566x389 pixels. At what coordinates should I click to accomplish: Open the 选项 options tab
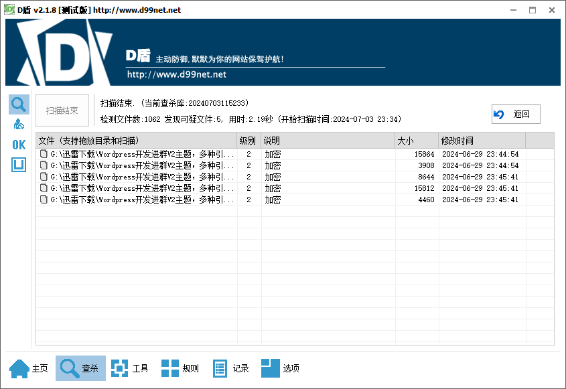pyautogui.click(x=281, y=368)
